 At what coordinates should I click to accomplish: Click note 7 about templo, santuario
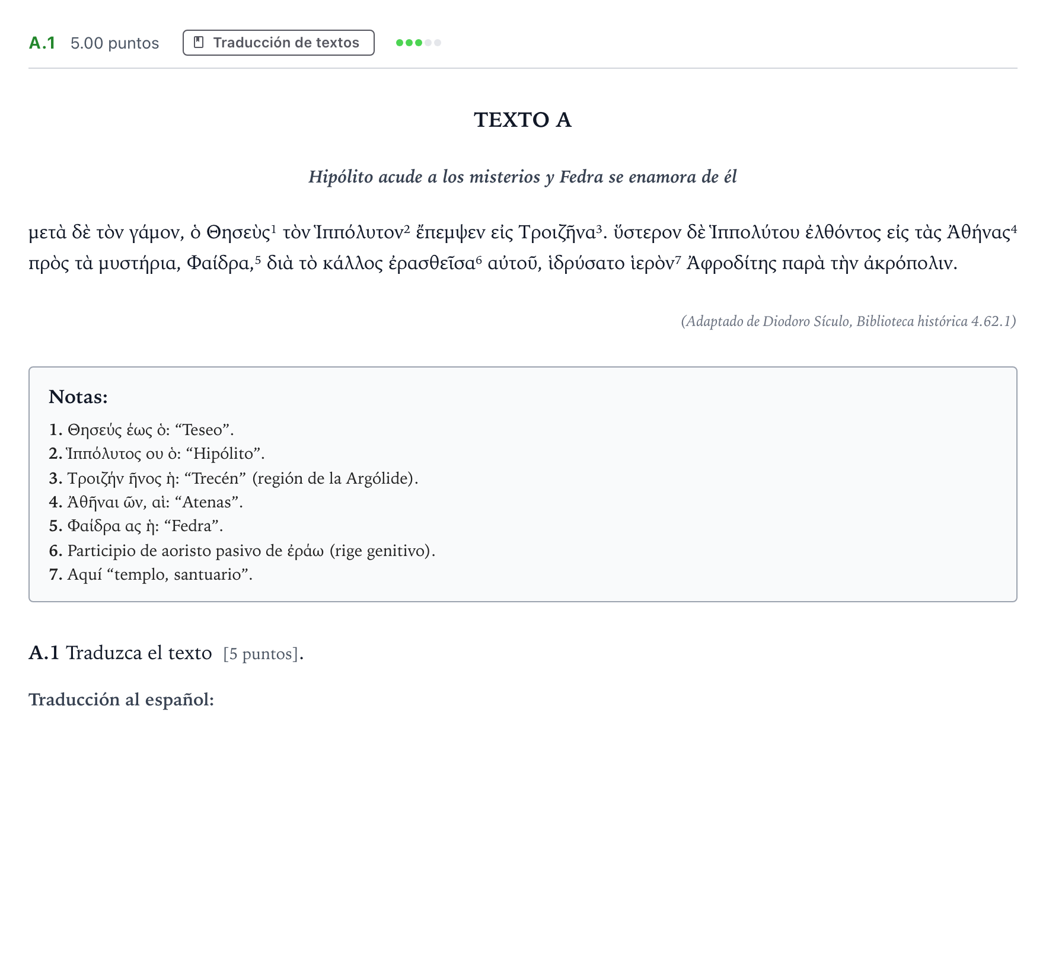pyautogui.click(x=151, y=574)
